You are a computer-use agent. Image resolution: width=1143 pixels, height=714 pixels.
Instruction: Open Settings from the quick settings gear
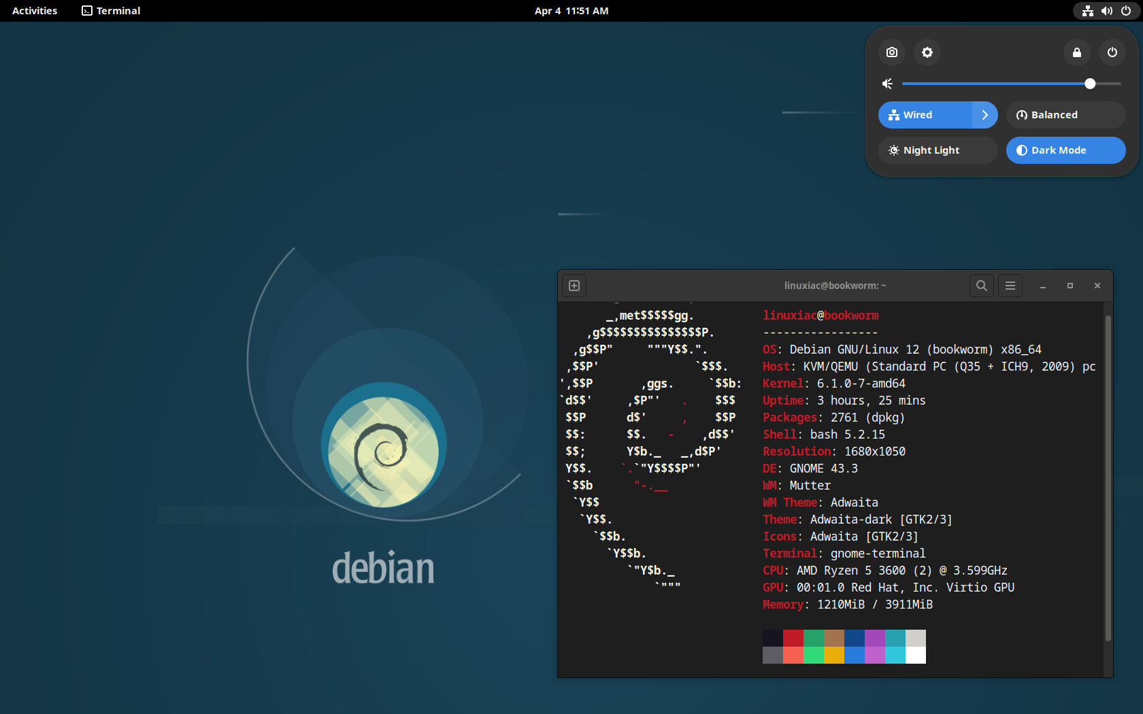927,52
